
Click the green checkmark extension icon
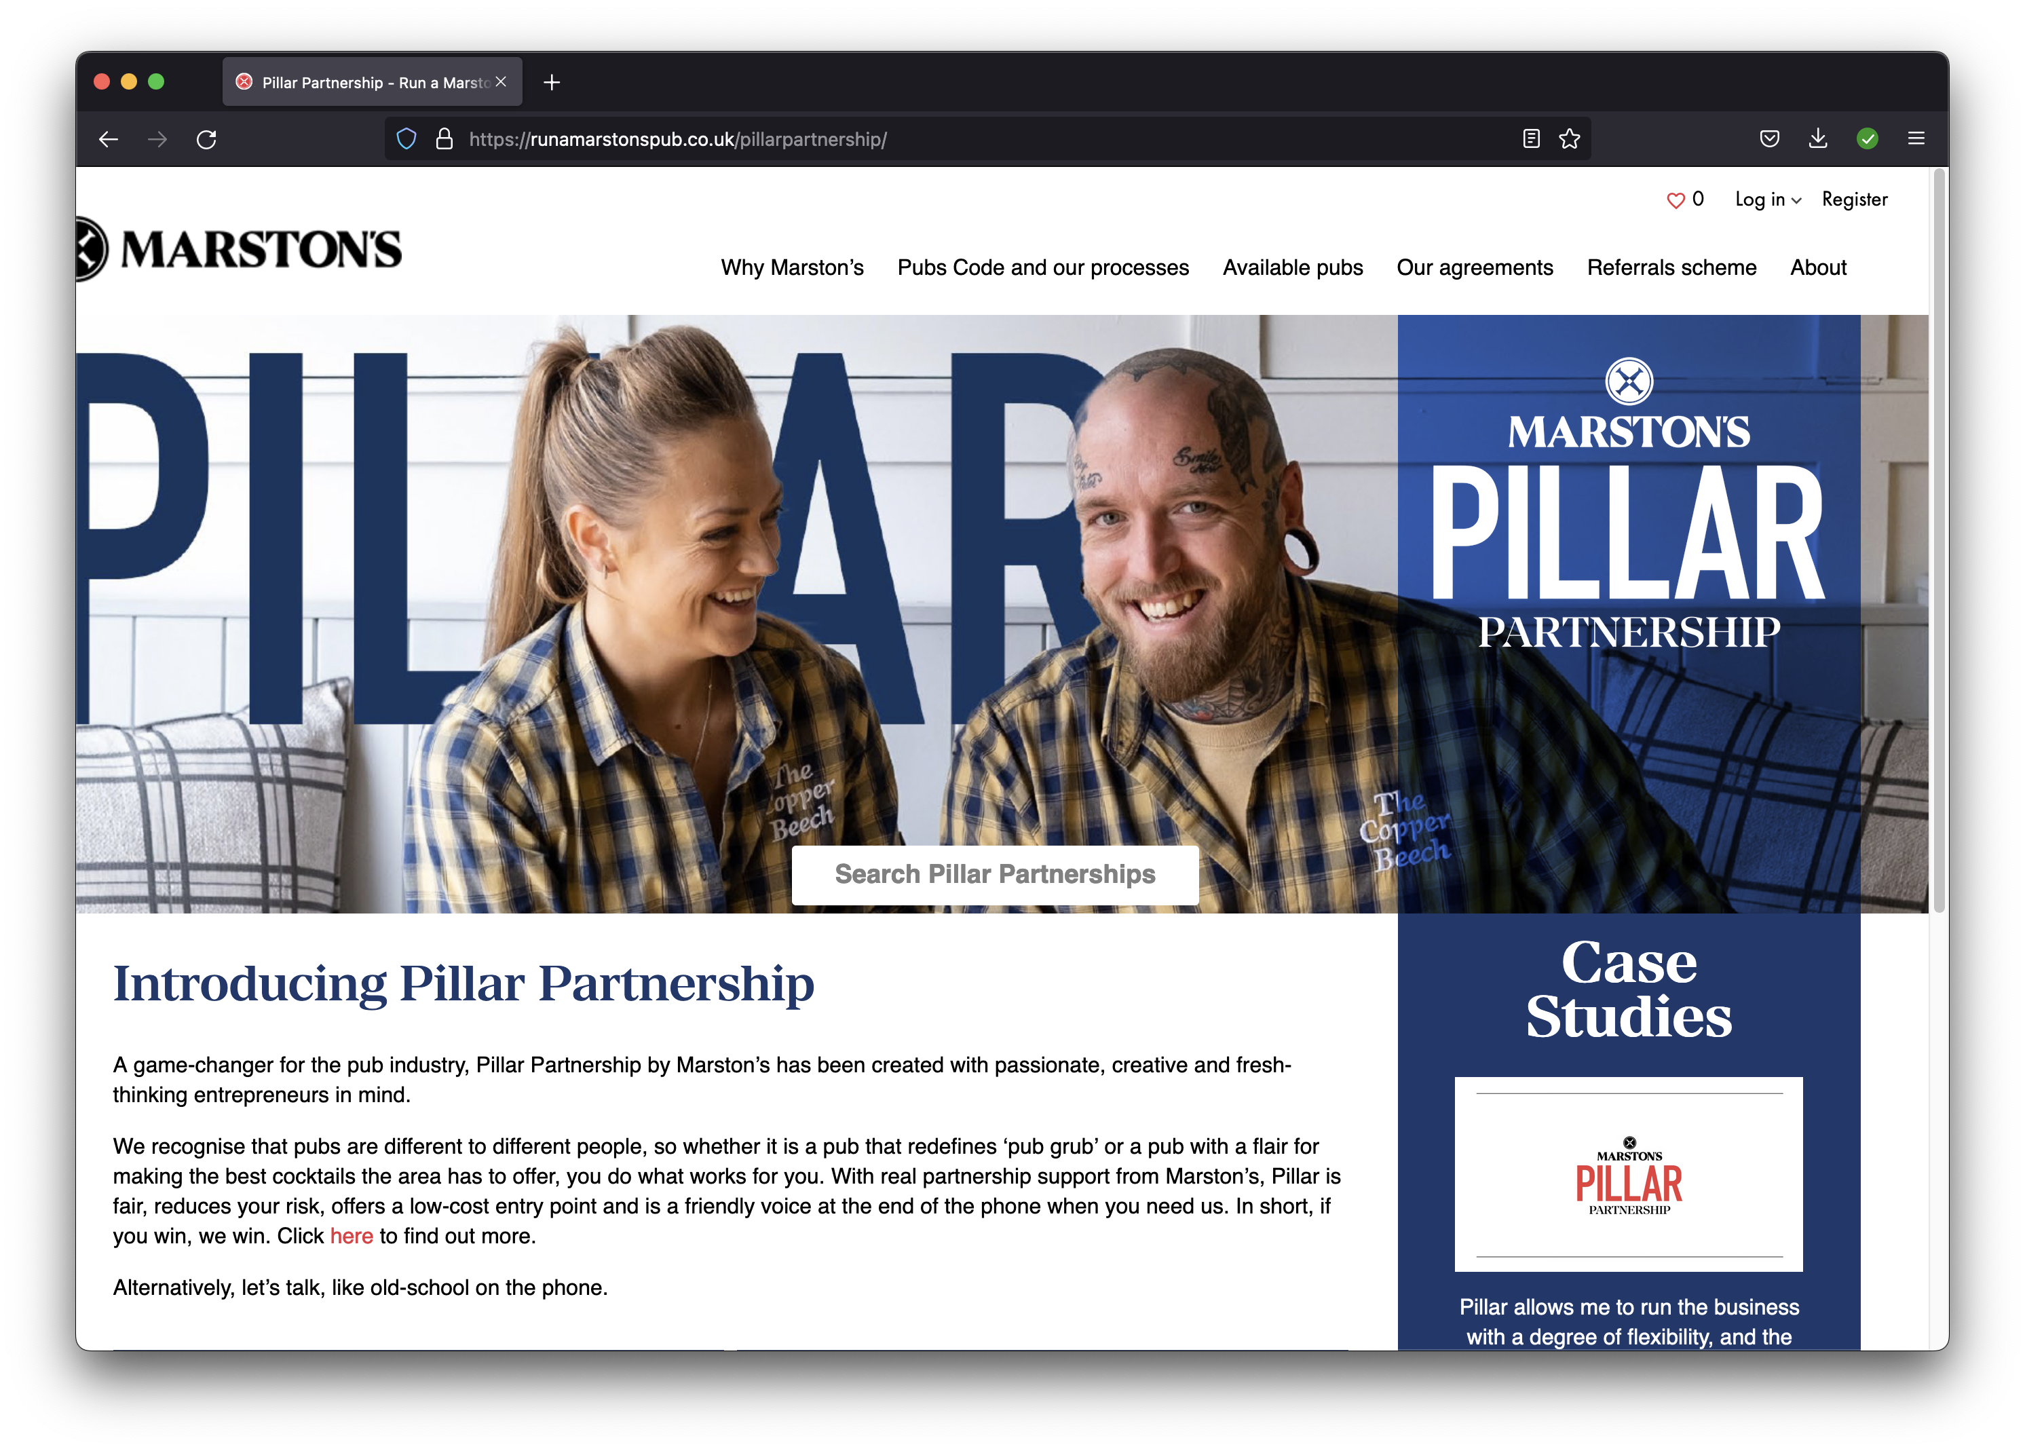pyautogui.click(x=1867, y=138)
